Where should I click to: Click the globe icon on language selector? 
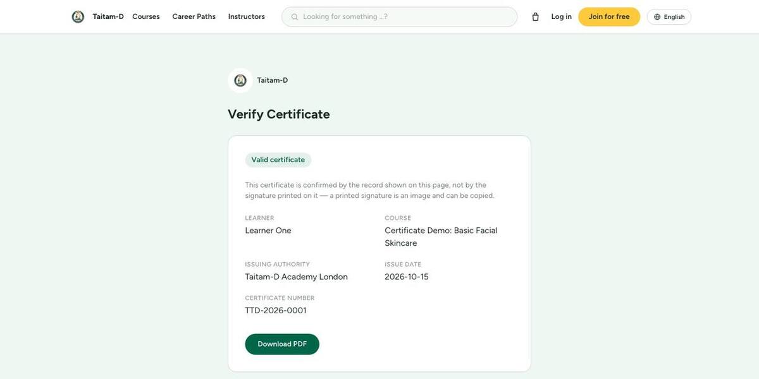click(x=657, y=17)
